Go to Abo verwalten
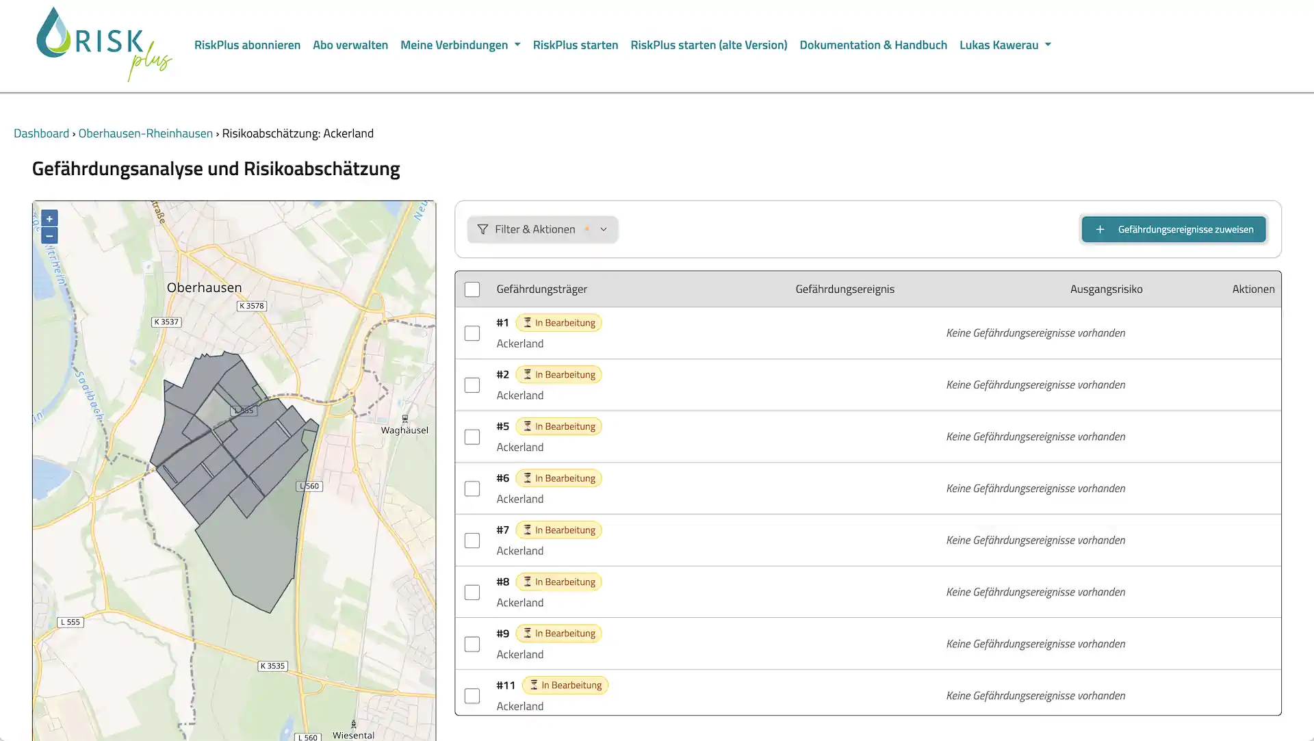The width and height of the screenshot is (1314, 741). point(350,45)
